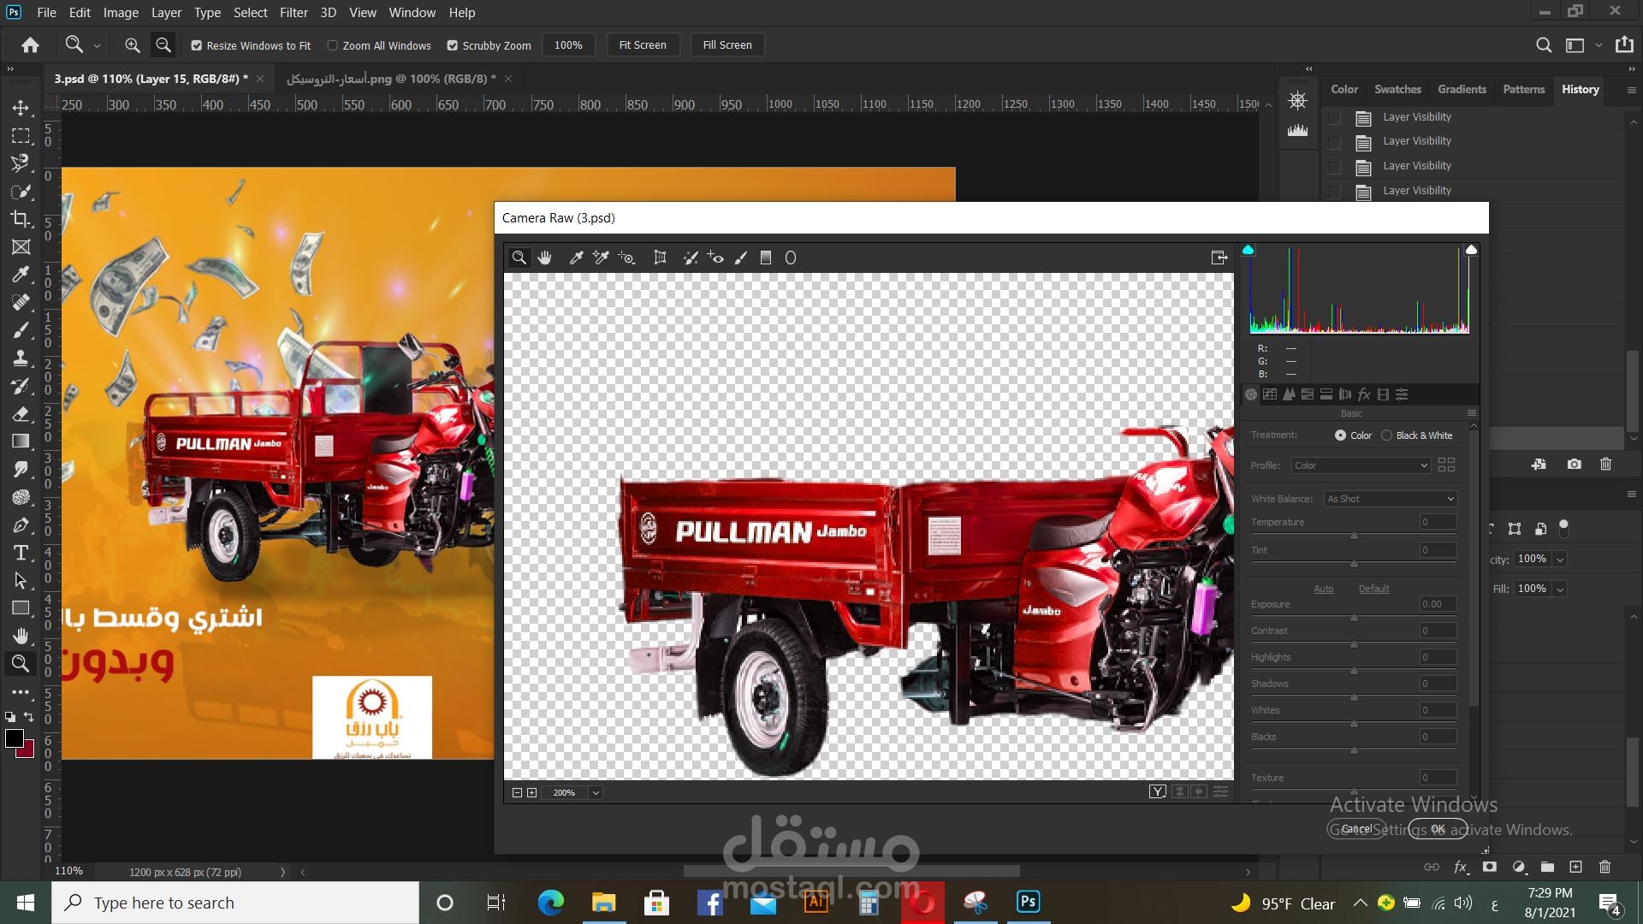The image size is (1643, 924).
Task: Click Camera Raw Zoom tool icon
Action: click(x=519, y=258)
